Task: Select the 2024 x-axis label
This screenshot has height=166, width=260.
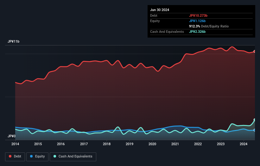Action: [244, 144]
